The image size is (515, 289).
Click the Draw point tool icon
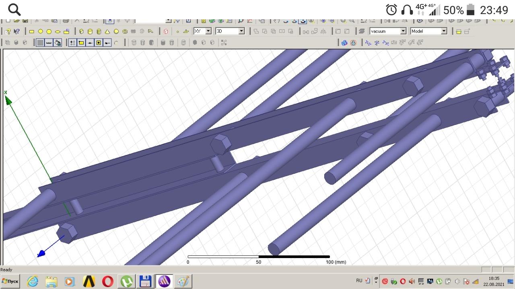pos(177,31)
